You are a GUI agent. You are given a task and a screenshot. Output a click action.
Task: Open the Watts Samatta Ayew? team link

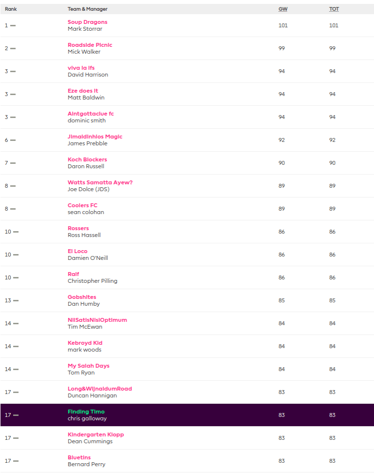(100, 182)
